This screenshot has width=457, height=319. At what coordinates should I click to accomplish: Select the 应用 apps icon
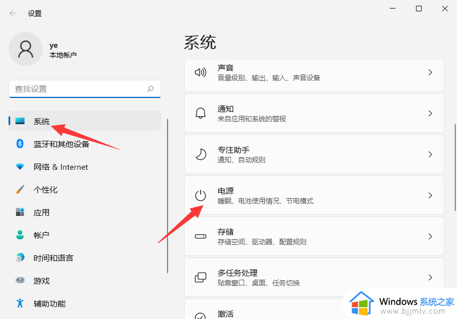20,212
